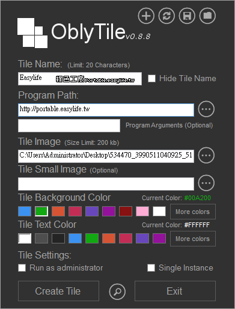
Task: Select gray tile text color swatch
Action: [x=41, y=239]
